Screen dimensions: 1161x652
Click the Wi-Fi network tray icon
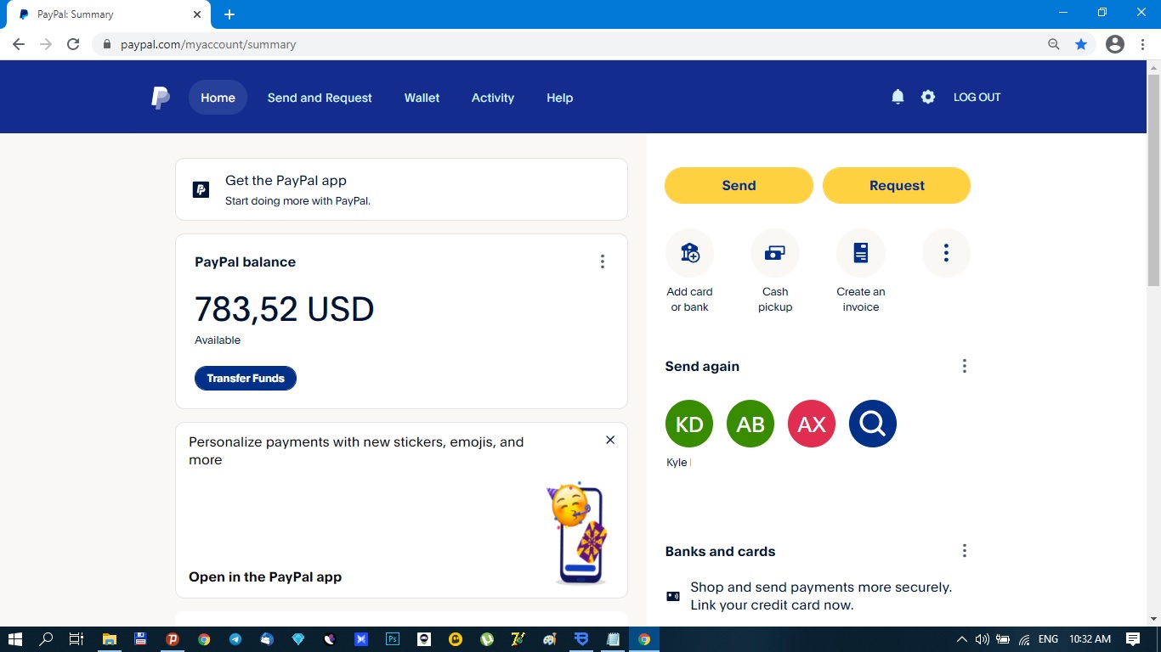(1025, 639)
